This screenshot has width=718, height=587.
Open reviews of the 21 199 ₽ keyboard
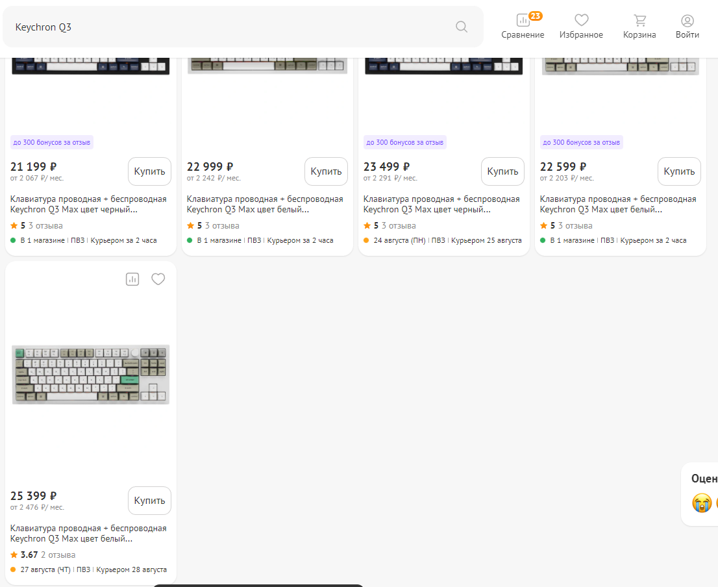point(45,226)
